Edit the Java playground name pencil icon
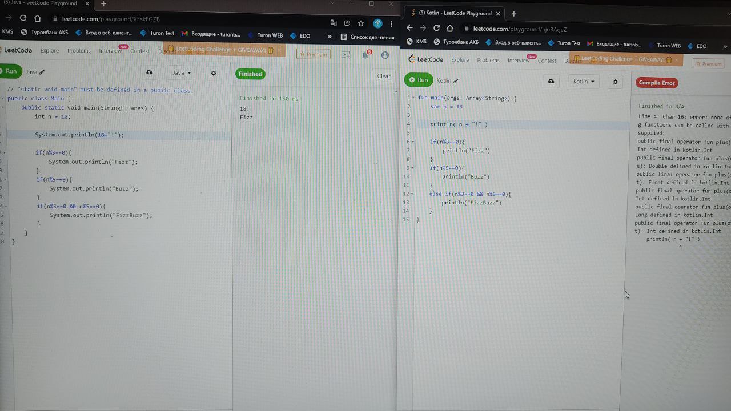Screen dimensions: 731x411 42,72
